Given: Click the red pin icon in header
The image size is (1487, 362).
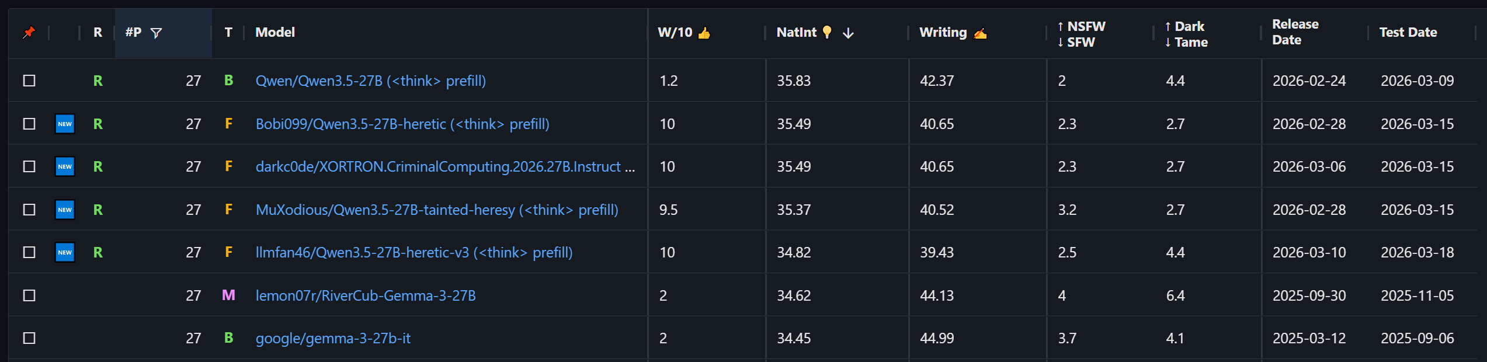Looking at the screenshot, I should (x=29, y=33).
